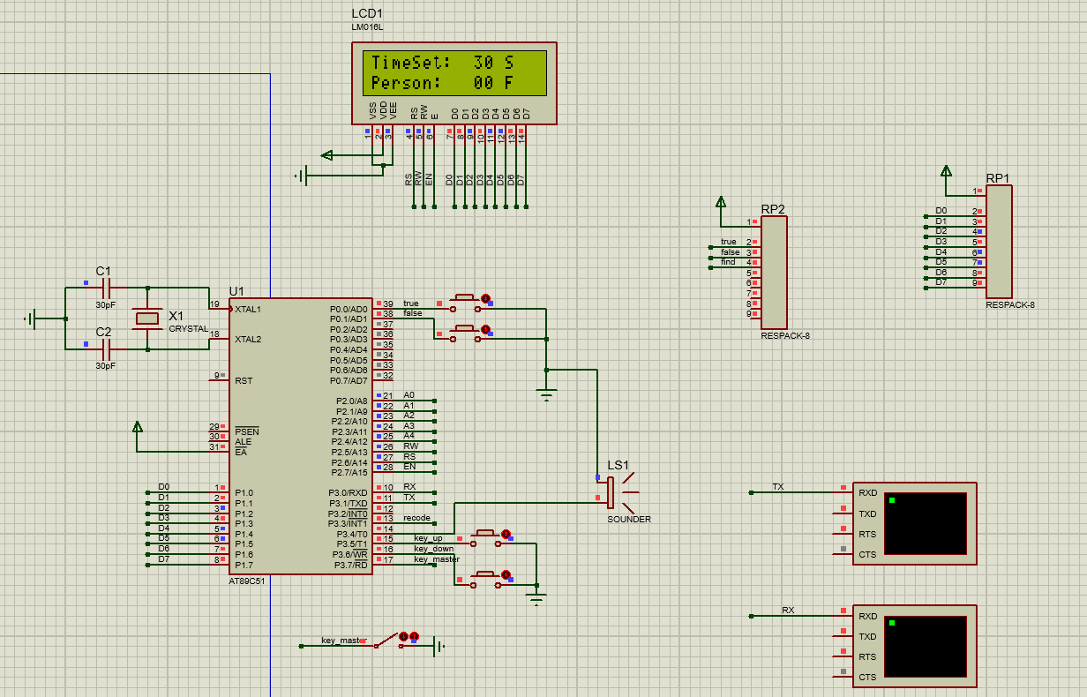Select capacitor C2 symbol
Image resolution: width=1087 pixels, height=697 pixels.
tap(106, 348)
